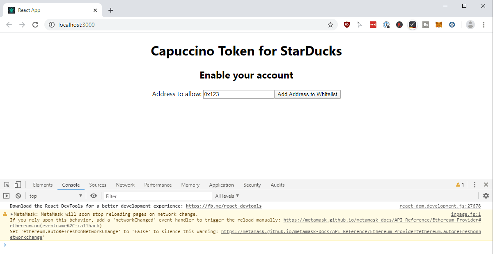Open the MetaMask fox extension
This screenshot has width=493, height=254.
coord(439,25)
